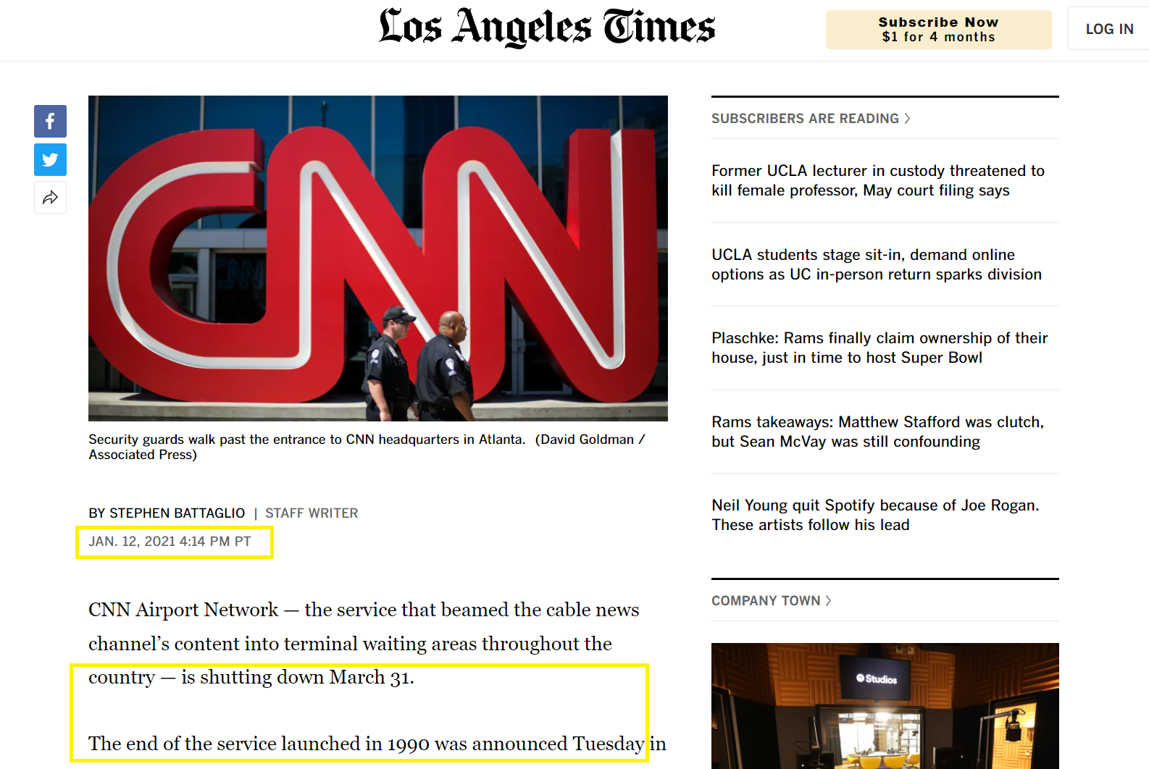Click the photo caption about security guards
The height and width of the screenshot is (769, 1149).
coord(367,447)
